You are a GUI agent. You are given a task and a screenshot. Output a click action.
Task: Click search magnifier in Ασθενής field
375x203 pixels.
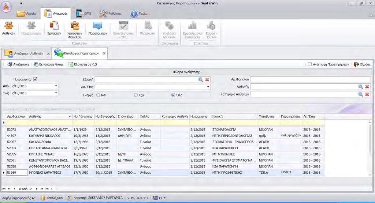pyautogui.click(x=360, y=87)
